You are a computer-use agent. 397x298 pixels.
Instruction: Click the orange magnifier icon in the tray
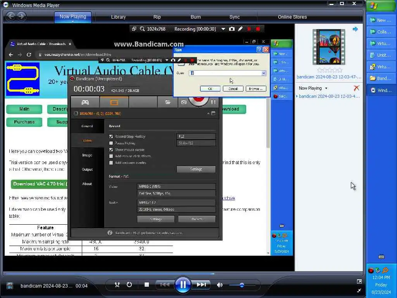(385, 270)
